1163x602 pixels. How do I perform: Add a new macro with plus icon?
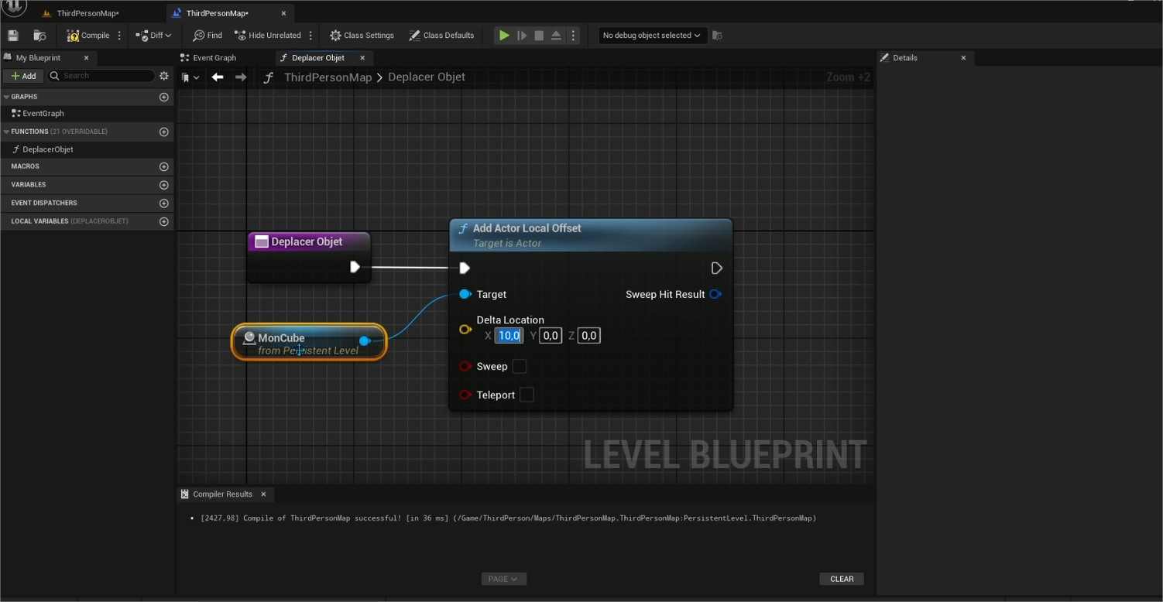[x=163, y=166]
